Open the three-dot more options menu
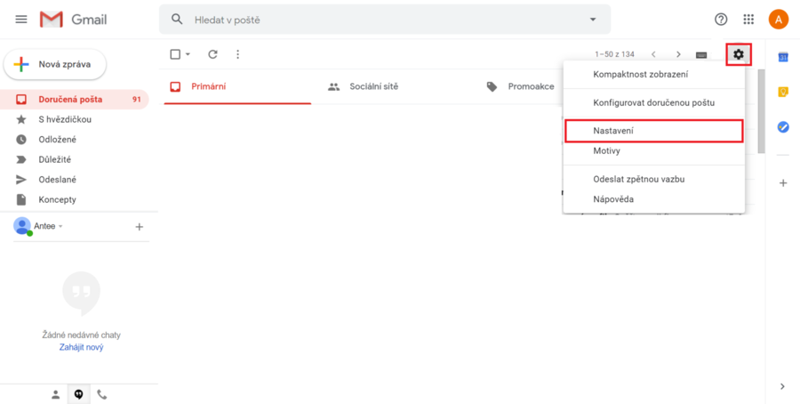 point(237,54)
